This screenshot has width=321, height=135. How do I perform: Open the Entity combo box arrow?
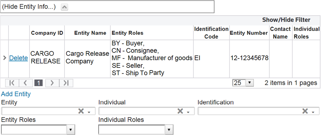89,112
